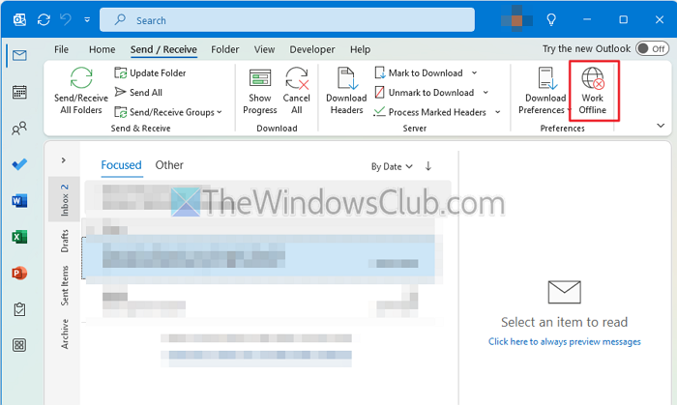Reverse sort order with the down arrow
Screen dimensions: 677x405
428,166
